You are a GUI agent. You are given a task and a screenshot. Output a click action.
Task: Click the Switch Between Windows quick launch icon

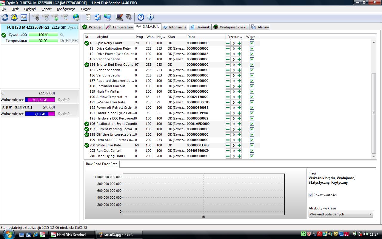click(x=29, y=235)
